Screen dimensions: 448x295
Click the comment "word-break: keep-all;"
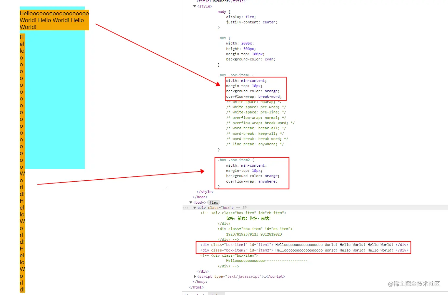tap(255, 134)
